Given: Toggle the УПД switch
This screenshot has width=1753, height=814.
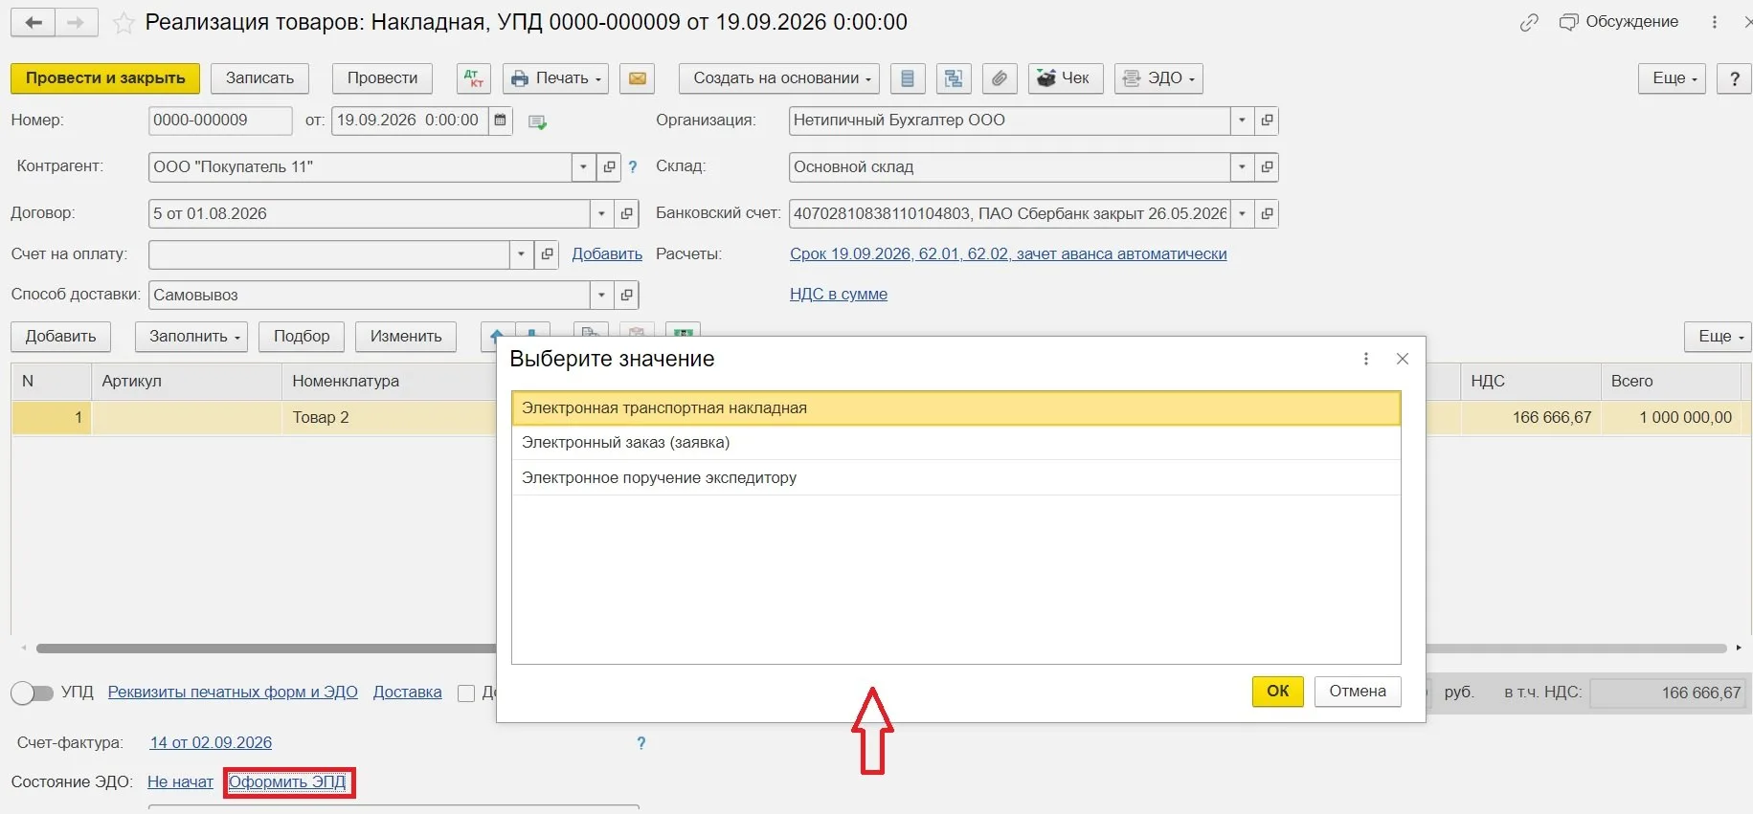Looking at the screenshot, I should (32, 693).
